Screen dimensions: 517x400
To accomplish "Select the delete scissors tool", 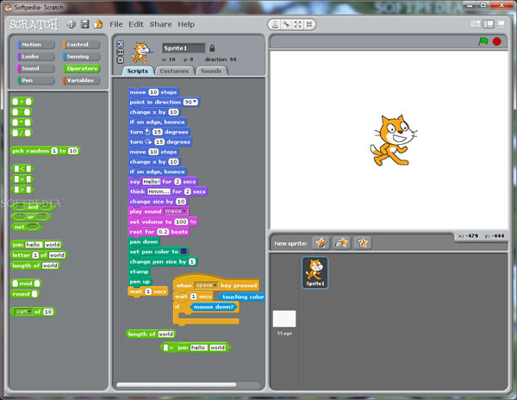I will coord(287,24).
